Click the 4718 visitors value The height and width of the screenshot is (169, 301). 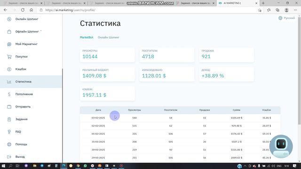[148, 56]
